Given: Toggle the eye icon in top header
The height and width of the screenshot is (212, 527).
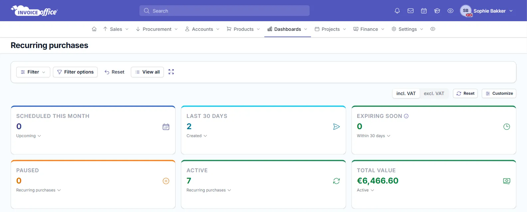Looking at the screenshot, I should point(451,11).
